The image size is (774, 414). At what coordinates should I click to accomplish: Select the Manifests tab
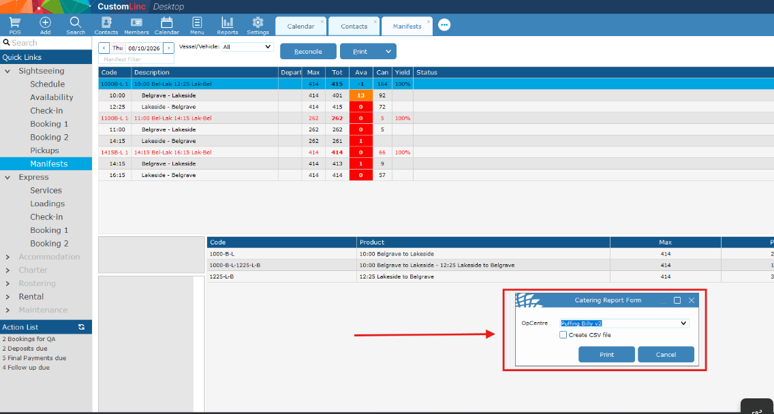click(407, 26)
